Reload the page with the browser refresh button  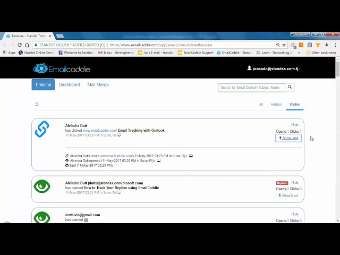20,45
